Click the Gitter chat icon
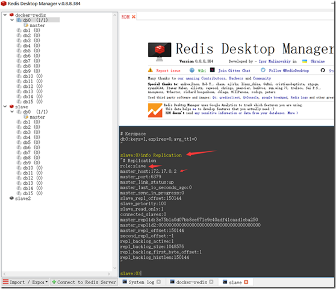The image size is (336, 289). 213,70
